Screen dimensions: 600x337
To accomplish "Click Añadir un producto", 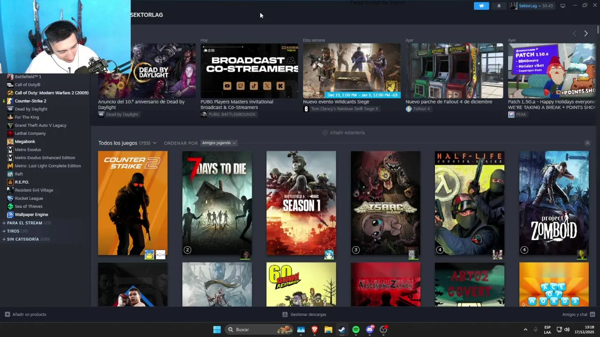I will tap(26, 315).
